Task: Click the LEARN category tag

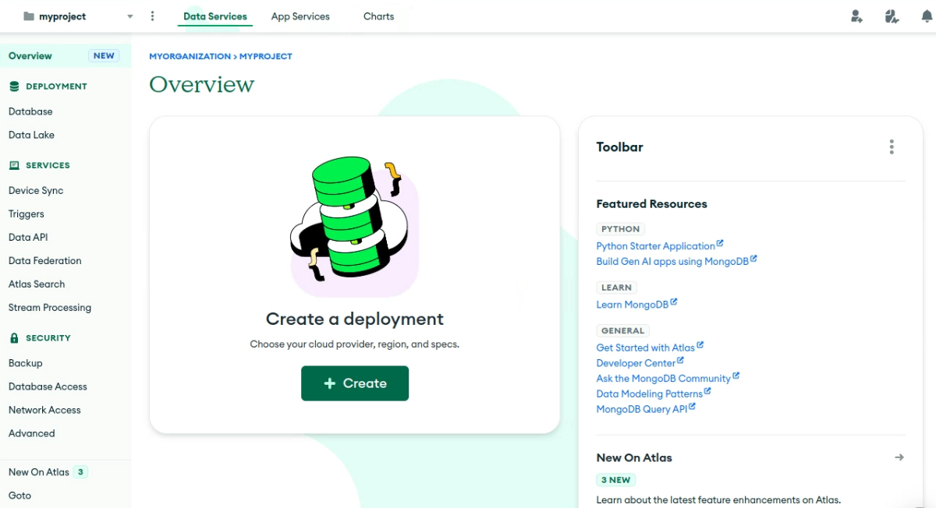Action: [616, 288]
